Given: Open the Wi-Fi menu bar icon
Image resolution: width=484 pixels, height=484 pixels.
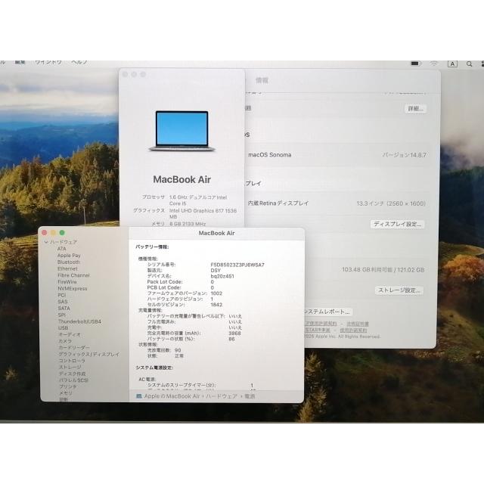Looking at the screenshot, I should tap(433, 64).
